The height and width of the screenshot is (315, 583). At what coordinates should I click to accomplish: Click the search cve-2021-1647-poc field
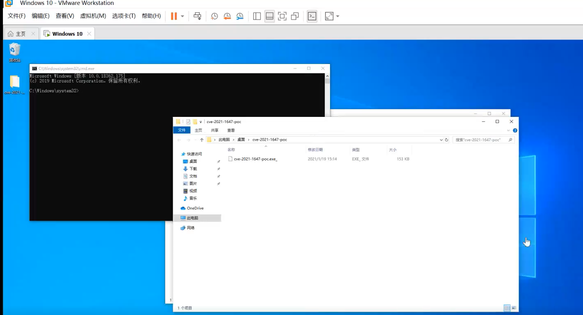click(483, 140)
